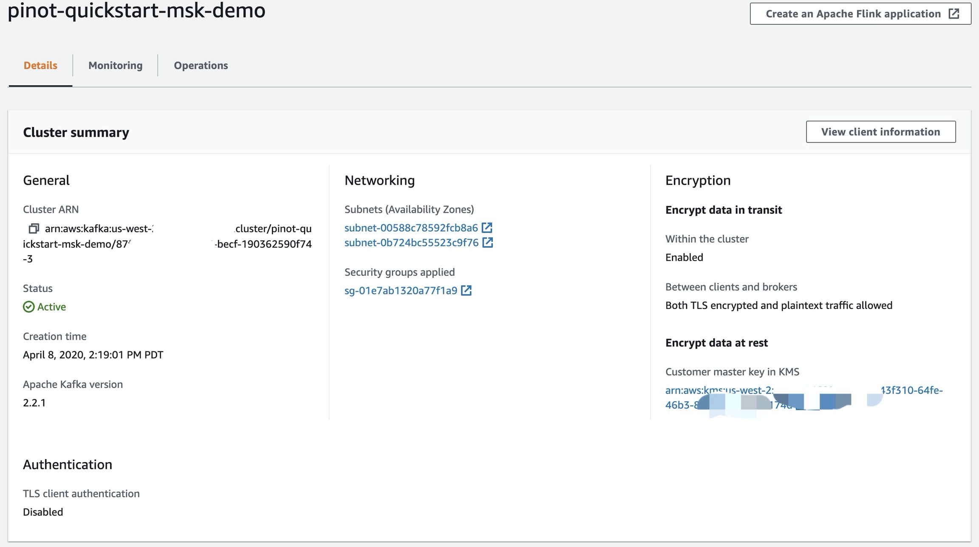979x547 pixels.
Task: Copy the Cluster ARN with copy icon
Action: (x=34, y=229)
